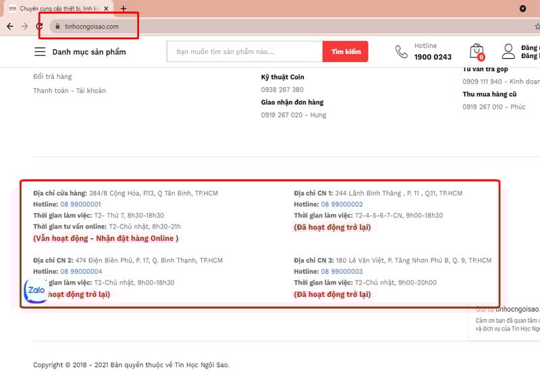Open Danh mục sản phẩm menu

click(89, 52)
